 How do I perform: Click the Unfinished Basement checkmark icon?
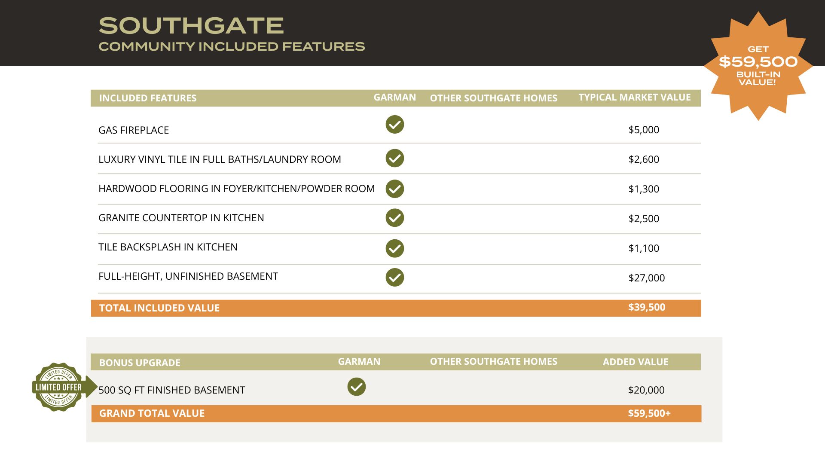pyautogui.click(x=394, y=277)
